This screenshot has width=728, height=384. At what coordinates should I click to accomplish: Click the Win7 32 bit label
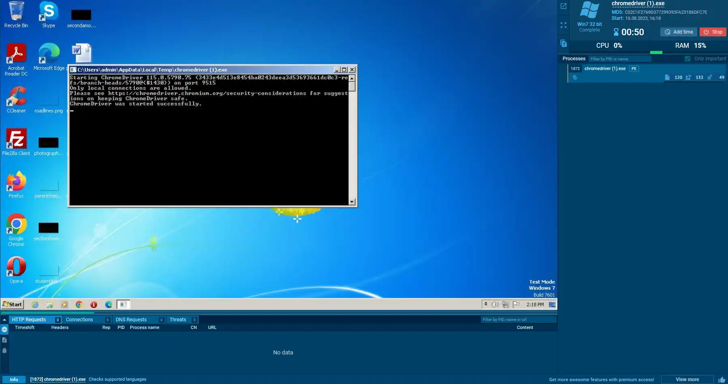coord(589,24)
